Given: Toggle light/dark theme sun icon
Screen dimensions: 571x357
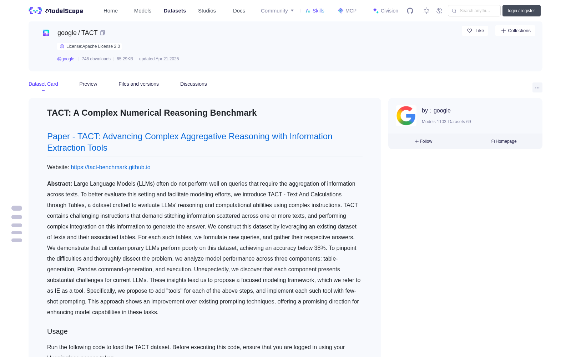Looking at the screenshot, I should click(426, 11).
